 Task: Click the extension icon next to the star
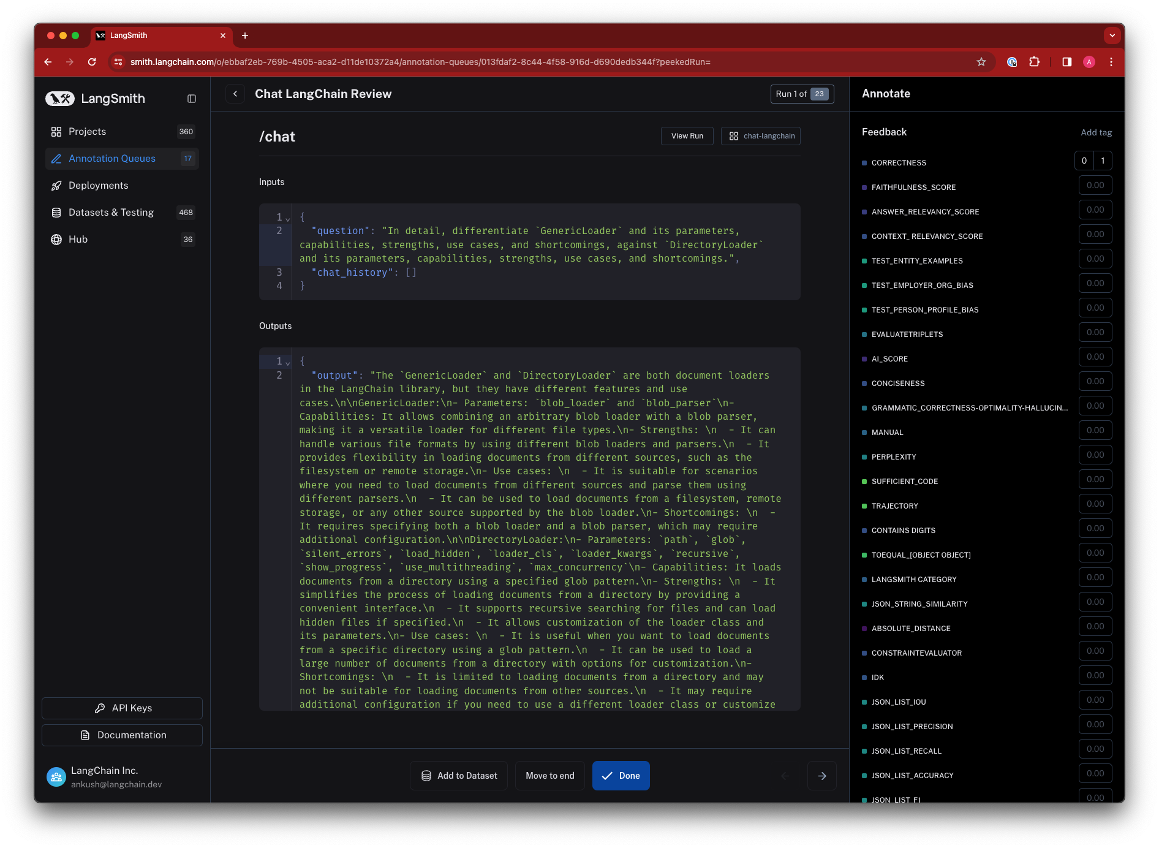pyautogui.click(x=1012, y=62)
